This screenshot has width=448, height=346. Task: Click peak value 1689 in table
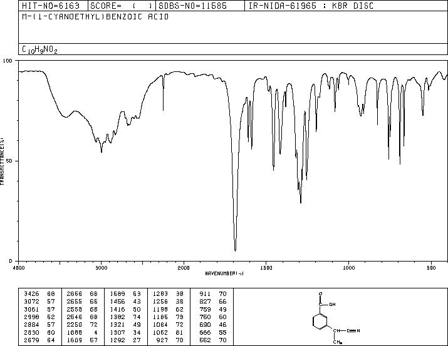tap(117, 294)
